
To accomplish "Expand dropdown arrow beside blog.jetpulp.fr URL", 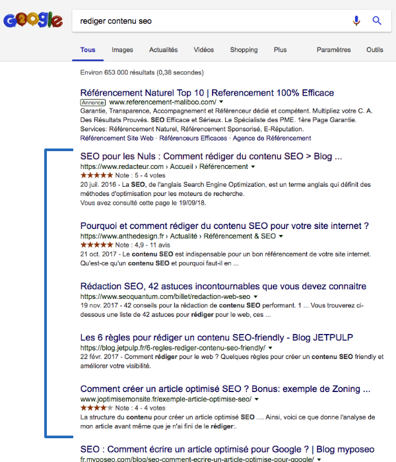I will pyautogui.click(x=270, y=348).
